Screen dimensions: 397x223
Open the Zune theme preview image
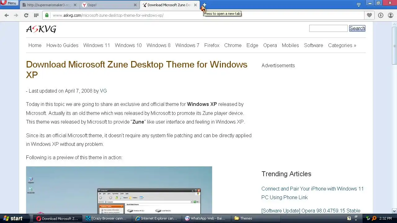point(119,190)
